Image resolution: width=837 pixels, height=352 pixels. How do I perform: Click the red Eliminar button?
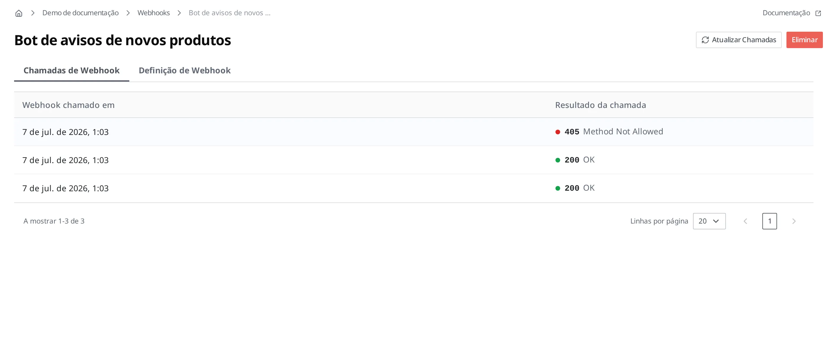pos(804,40)
